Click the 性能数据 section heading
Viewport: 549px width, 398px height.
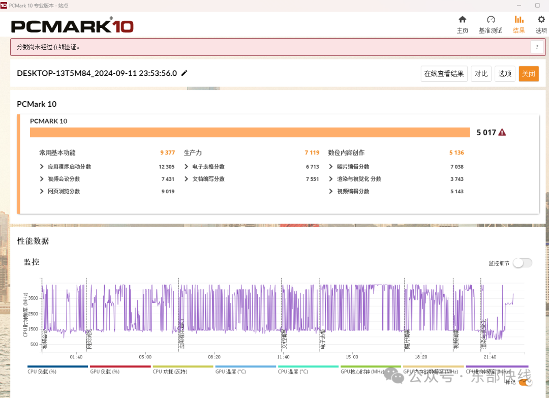coord(33,241)
